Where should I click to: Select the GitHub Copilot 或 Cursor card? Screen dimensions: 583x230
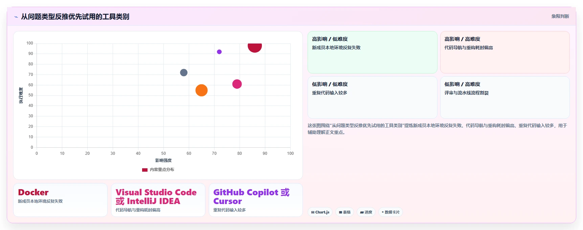tap(256, 200)
